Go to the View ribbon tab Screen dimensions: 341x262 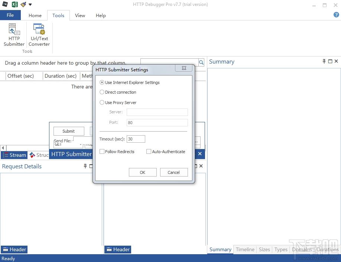coord(80,16)
